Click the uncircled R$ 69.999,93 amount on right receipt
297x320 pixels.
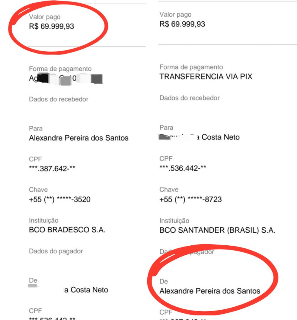(x=182, y=24)
